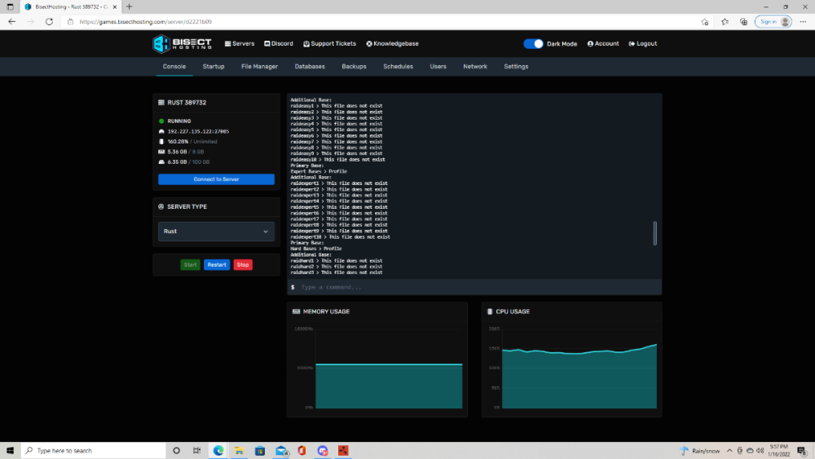
Task: Click the green Start button
Action: [x=190, y=265]
